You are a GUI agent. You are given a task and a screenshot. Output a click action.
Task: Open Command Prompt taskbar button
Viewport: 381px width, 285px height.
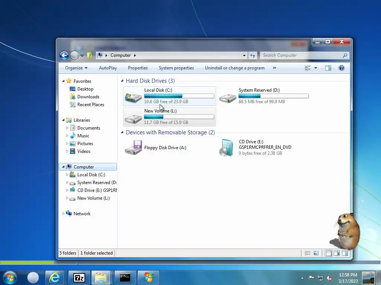pos(125,278)
